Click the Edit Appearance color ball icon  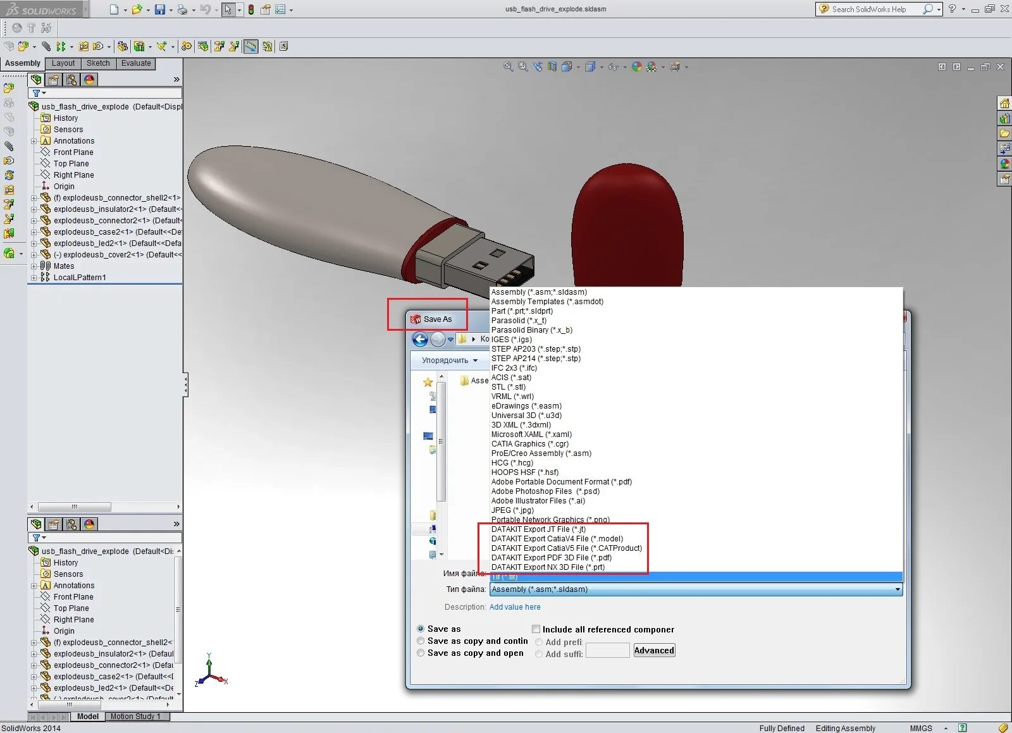click(x=637, y=66)
